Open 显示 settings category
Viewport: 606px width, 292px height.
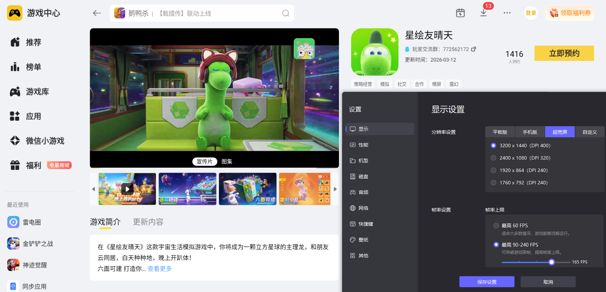(x=380, y=129)
